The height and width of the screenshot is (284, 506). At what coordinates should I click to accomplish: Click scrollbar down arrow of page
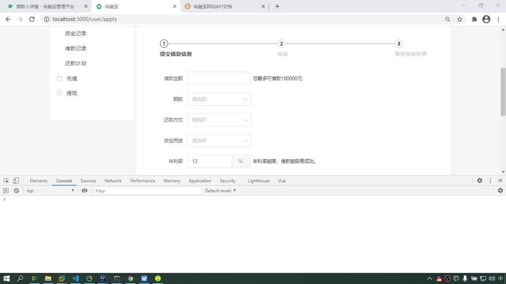tap(503, 172)
